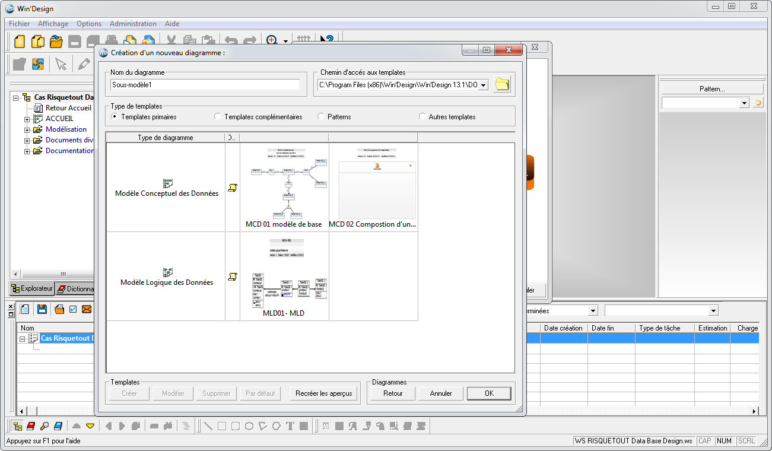The width and height of the screenshot is (772, 451).
Task: Expand the Modélisation tree node
Action: (27, 130)
